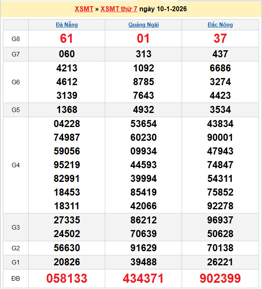Viewport: 262px width, 289px height.
Task: Click the date text ngày 10-1-2026
Action: click(x=163, y=9)
